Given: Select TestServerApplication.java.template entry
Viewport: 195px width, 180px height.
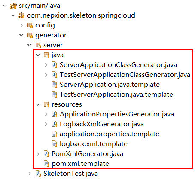Looking at the screenshot, I should click(x=116, y=95).
